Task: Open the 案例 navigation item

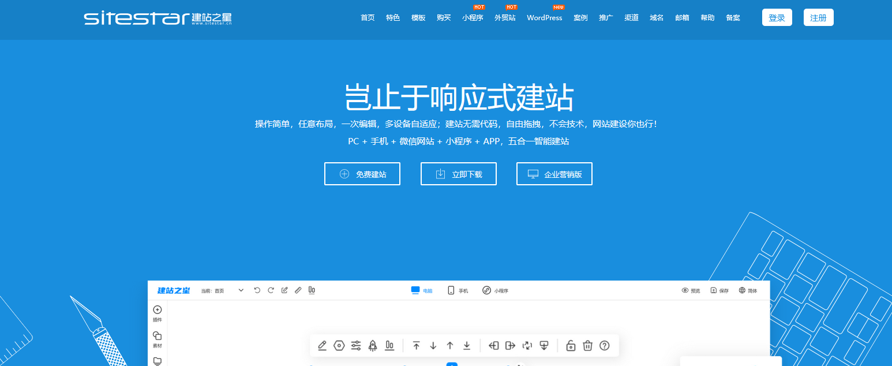Action: click(580, 18)
